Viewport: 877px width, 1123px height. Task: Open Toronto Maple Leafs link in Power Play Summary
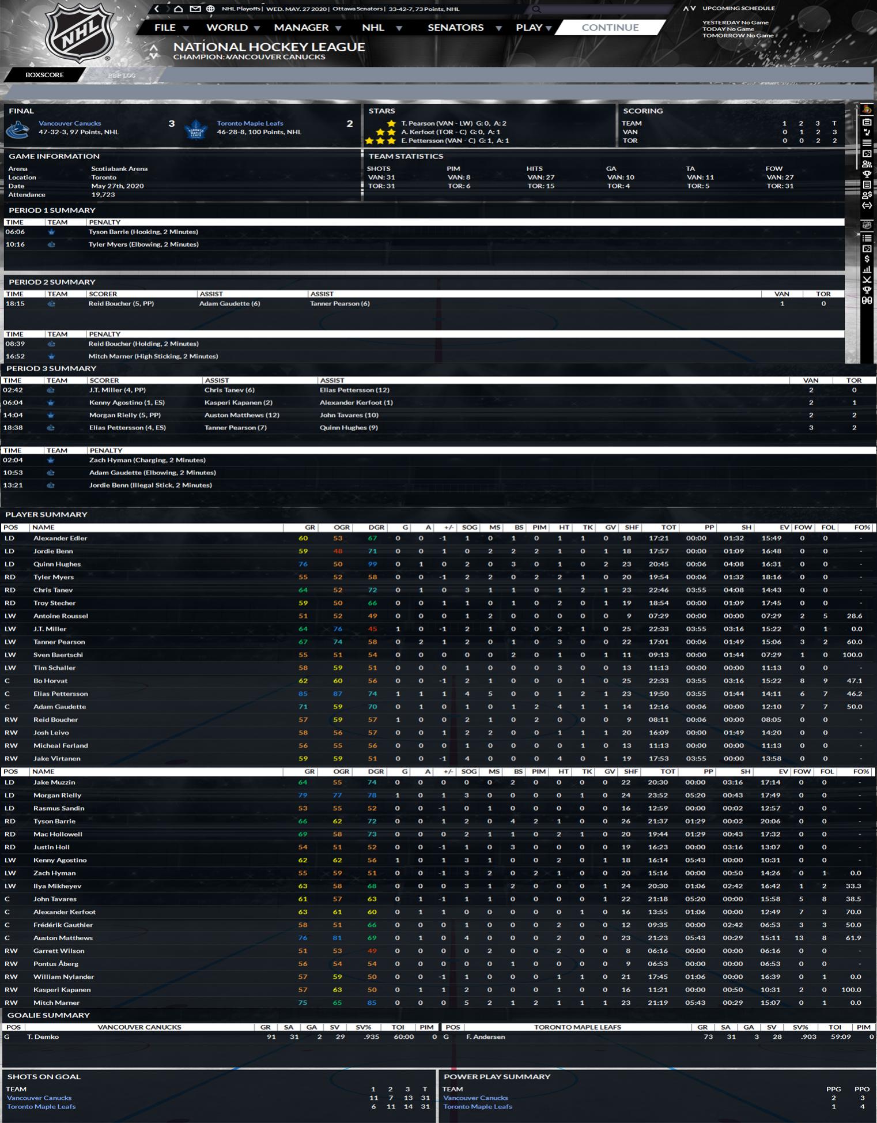point(477,1107)
